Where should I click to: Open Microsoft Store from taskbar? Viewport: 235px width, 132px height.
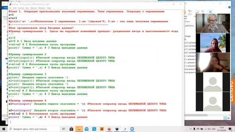click(71, 129)
